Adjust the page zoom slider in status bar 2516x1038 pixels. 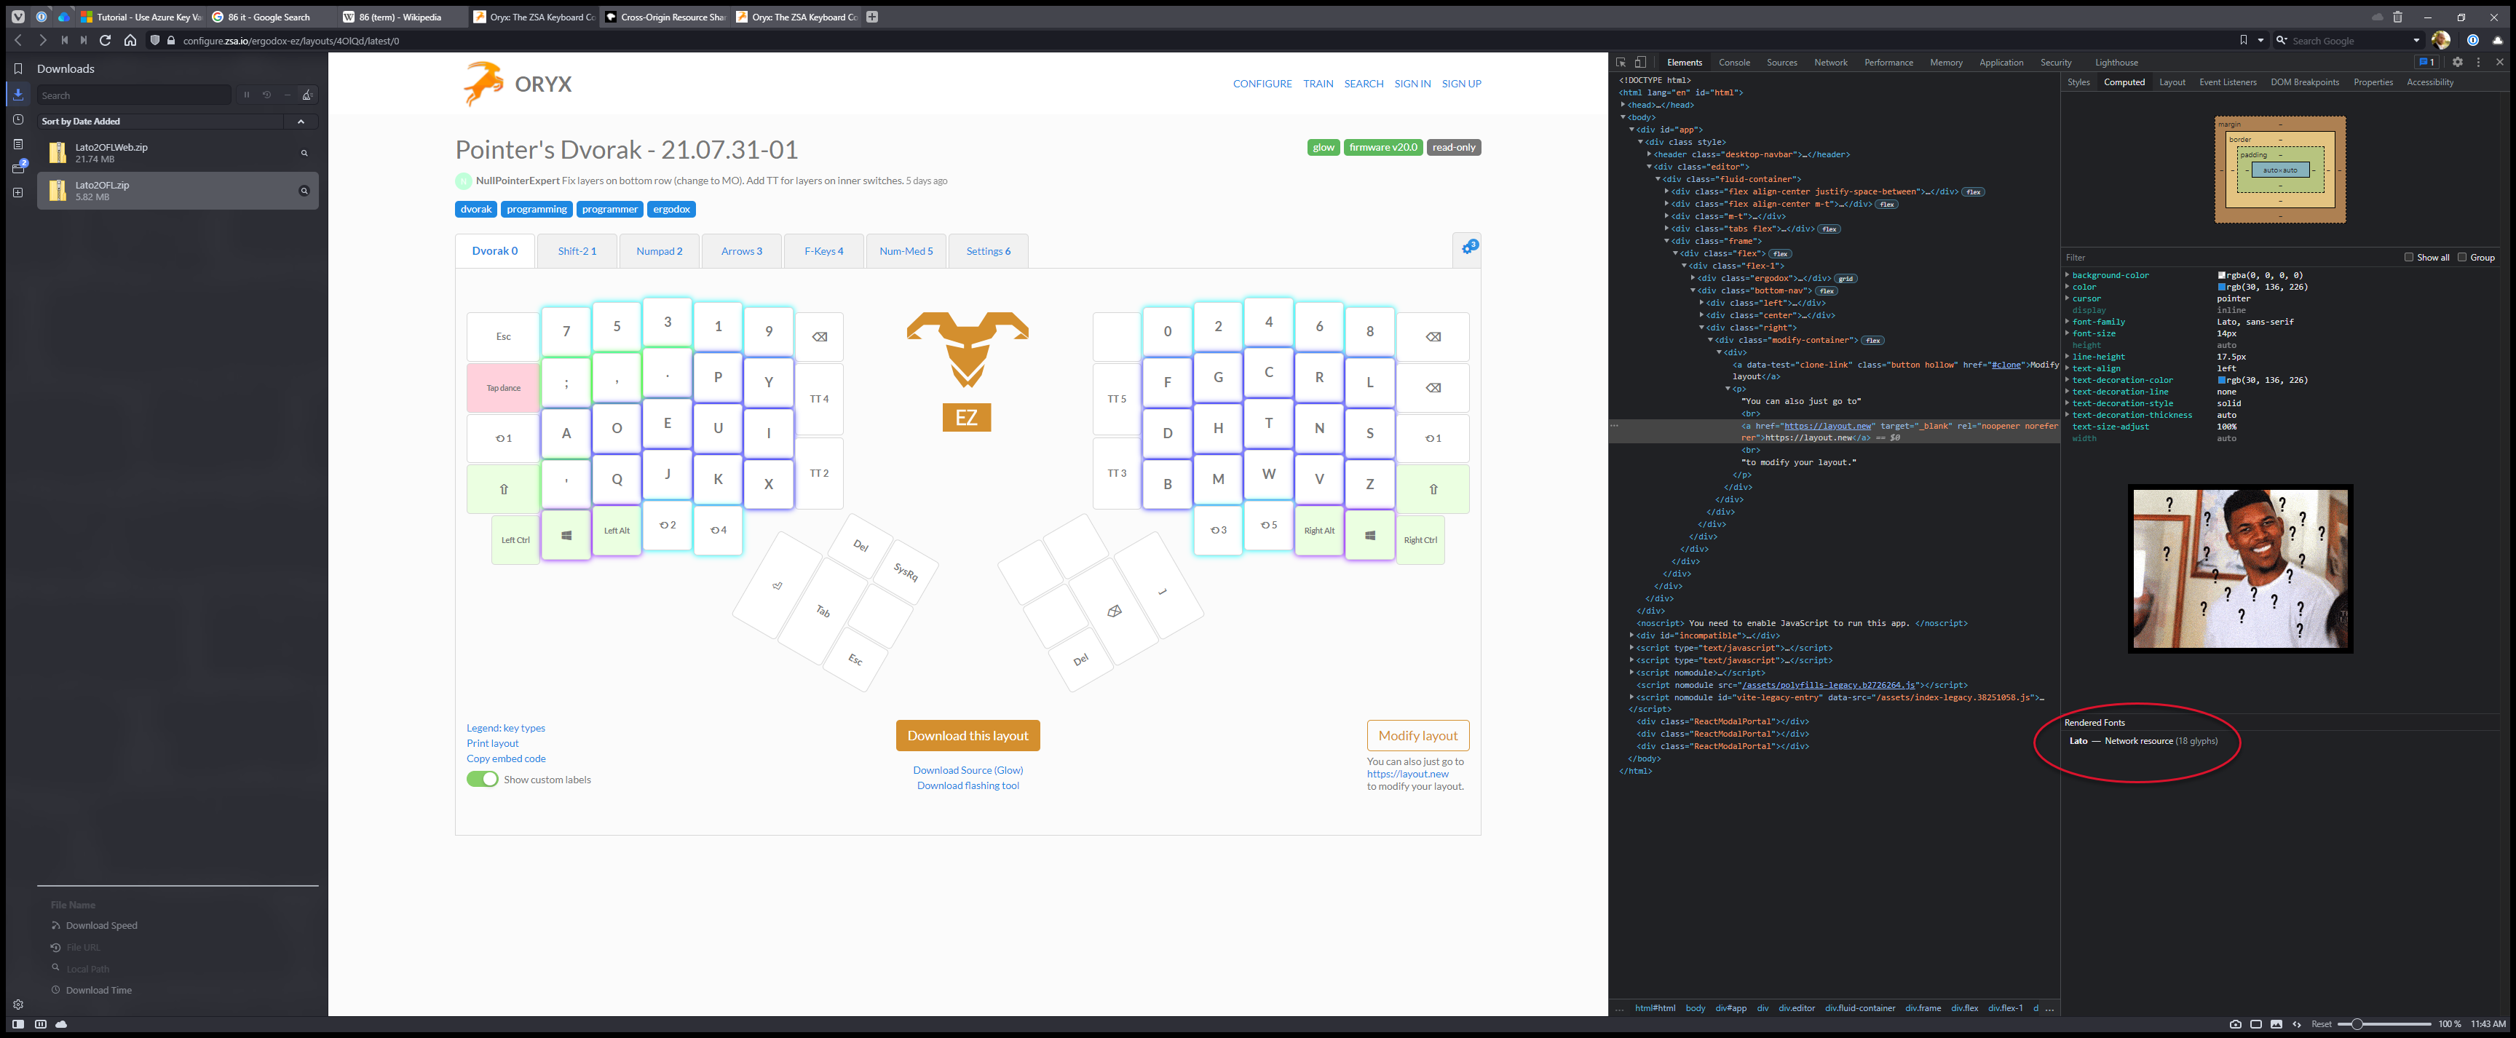click(2356, 1024)
